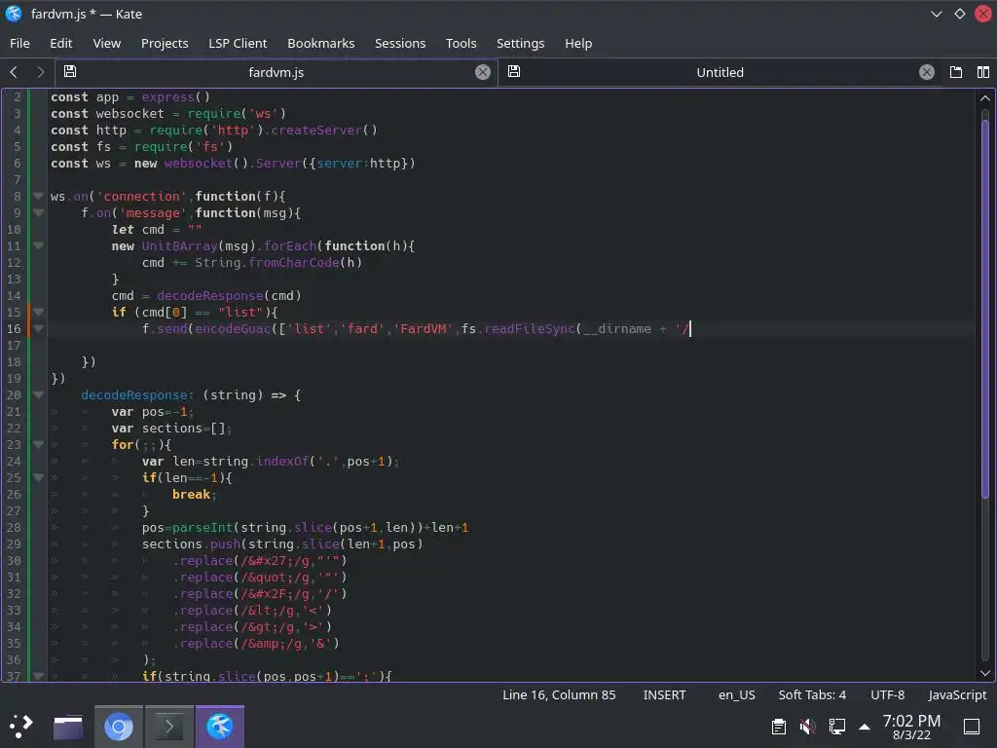Click the scroll down arrow of editor
This screenshot has width=997, height=748.
coord(985,672)
